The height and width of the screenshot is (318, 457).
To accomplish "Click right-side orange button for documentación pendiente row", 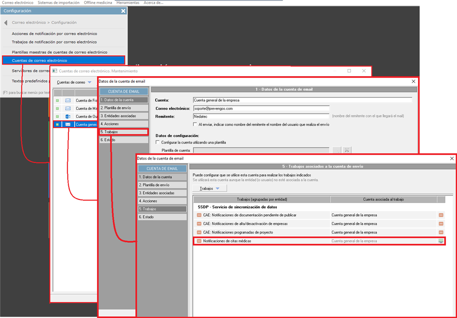I will coord(441,215).
